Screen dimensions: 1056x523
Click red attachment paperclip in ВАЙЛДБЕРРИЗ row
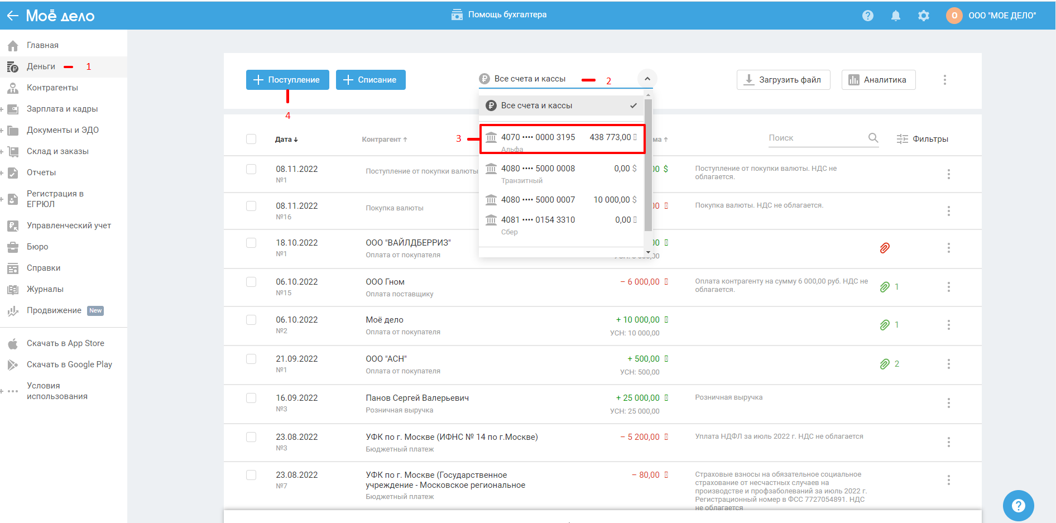(x=885, y=248)
